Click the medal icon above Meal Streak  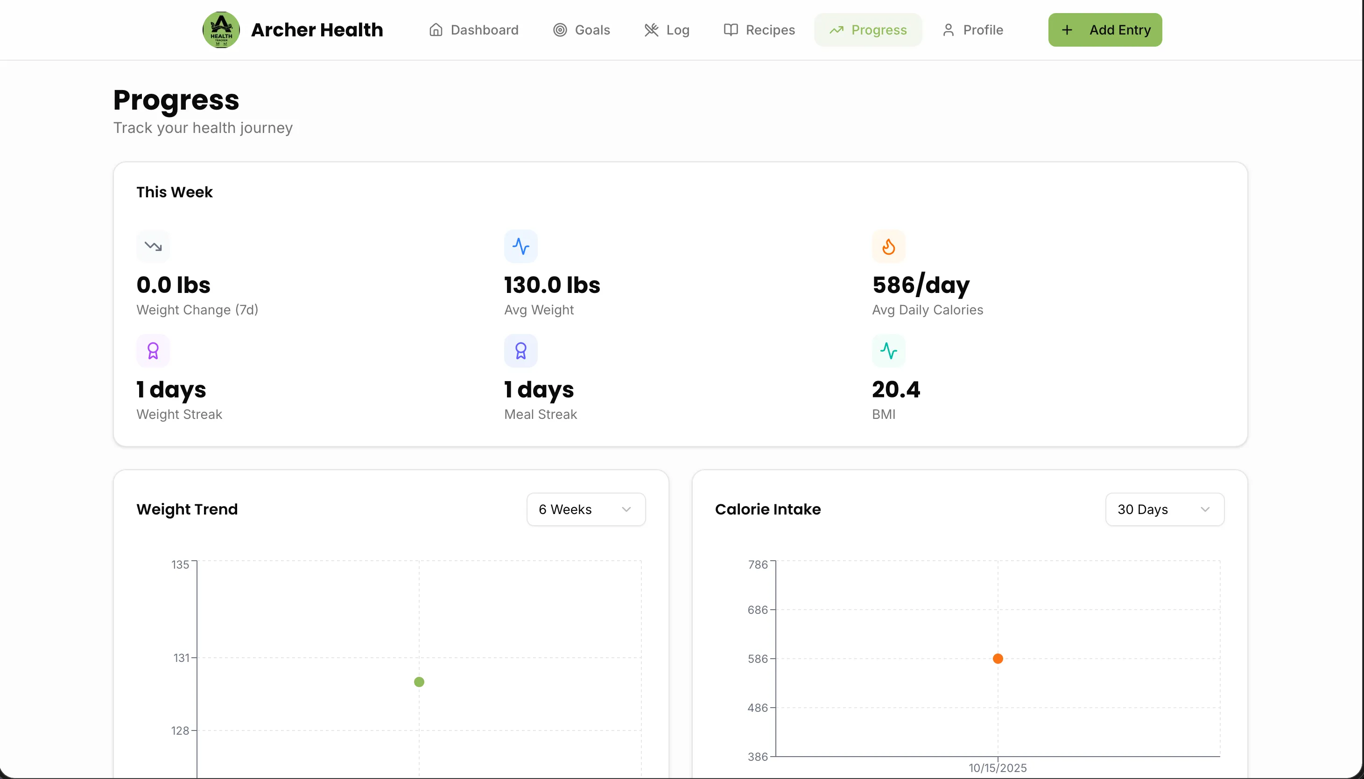tap(520, 350)
